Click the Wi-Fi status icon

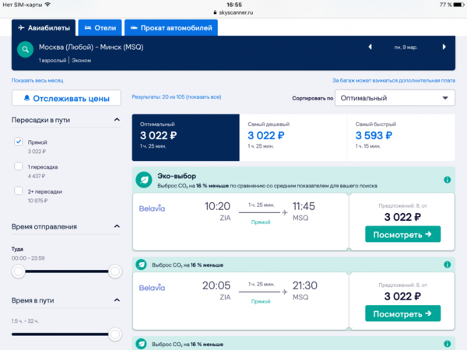(x=47, y=5)
